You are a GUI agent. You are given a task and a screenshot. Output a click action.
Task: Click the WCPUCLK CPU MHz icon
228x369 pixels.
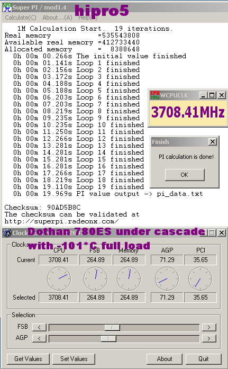click(155, 95)
